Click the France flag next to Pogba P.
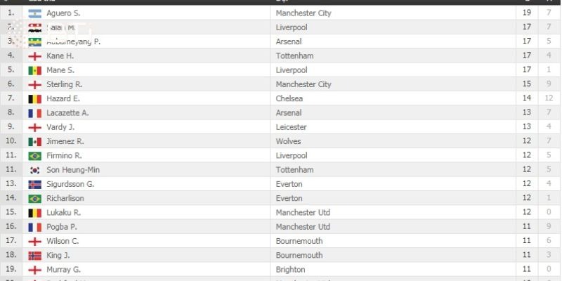 [x=34, y=227]
